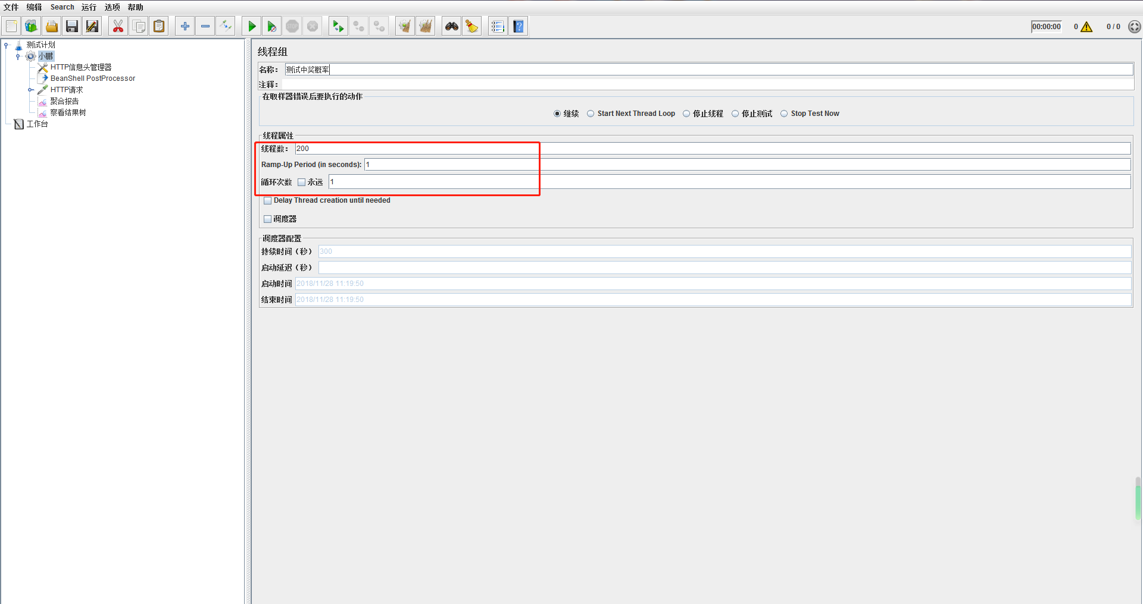Select the Stop Test Now radio button
The height and width of the screenshot is (604, 1143).
[x=784, y=114]
